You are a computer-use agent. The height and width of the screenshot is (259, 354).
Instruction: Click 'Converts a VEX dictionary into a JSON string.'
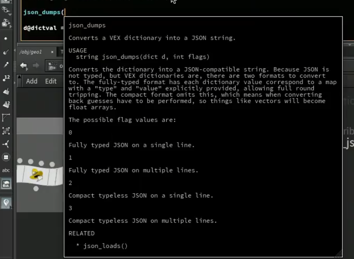(152, 38)
